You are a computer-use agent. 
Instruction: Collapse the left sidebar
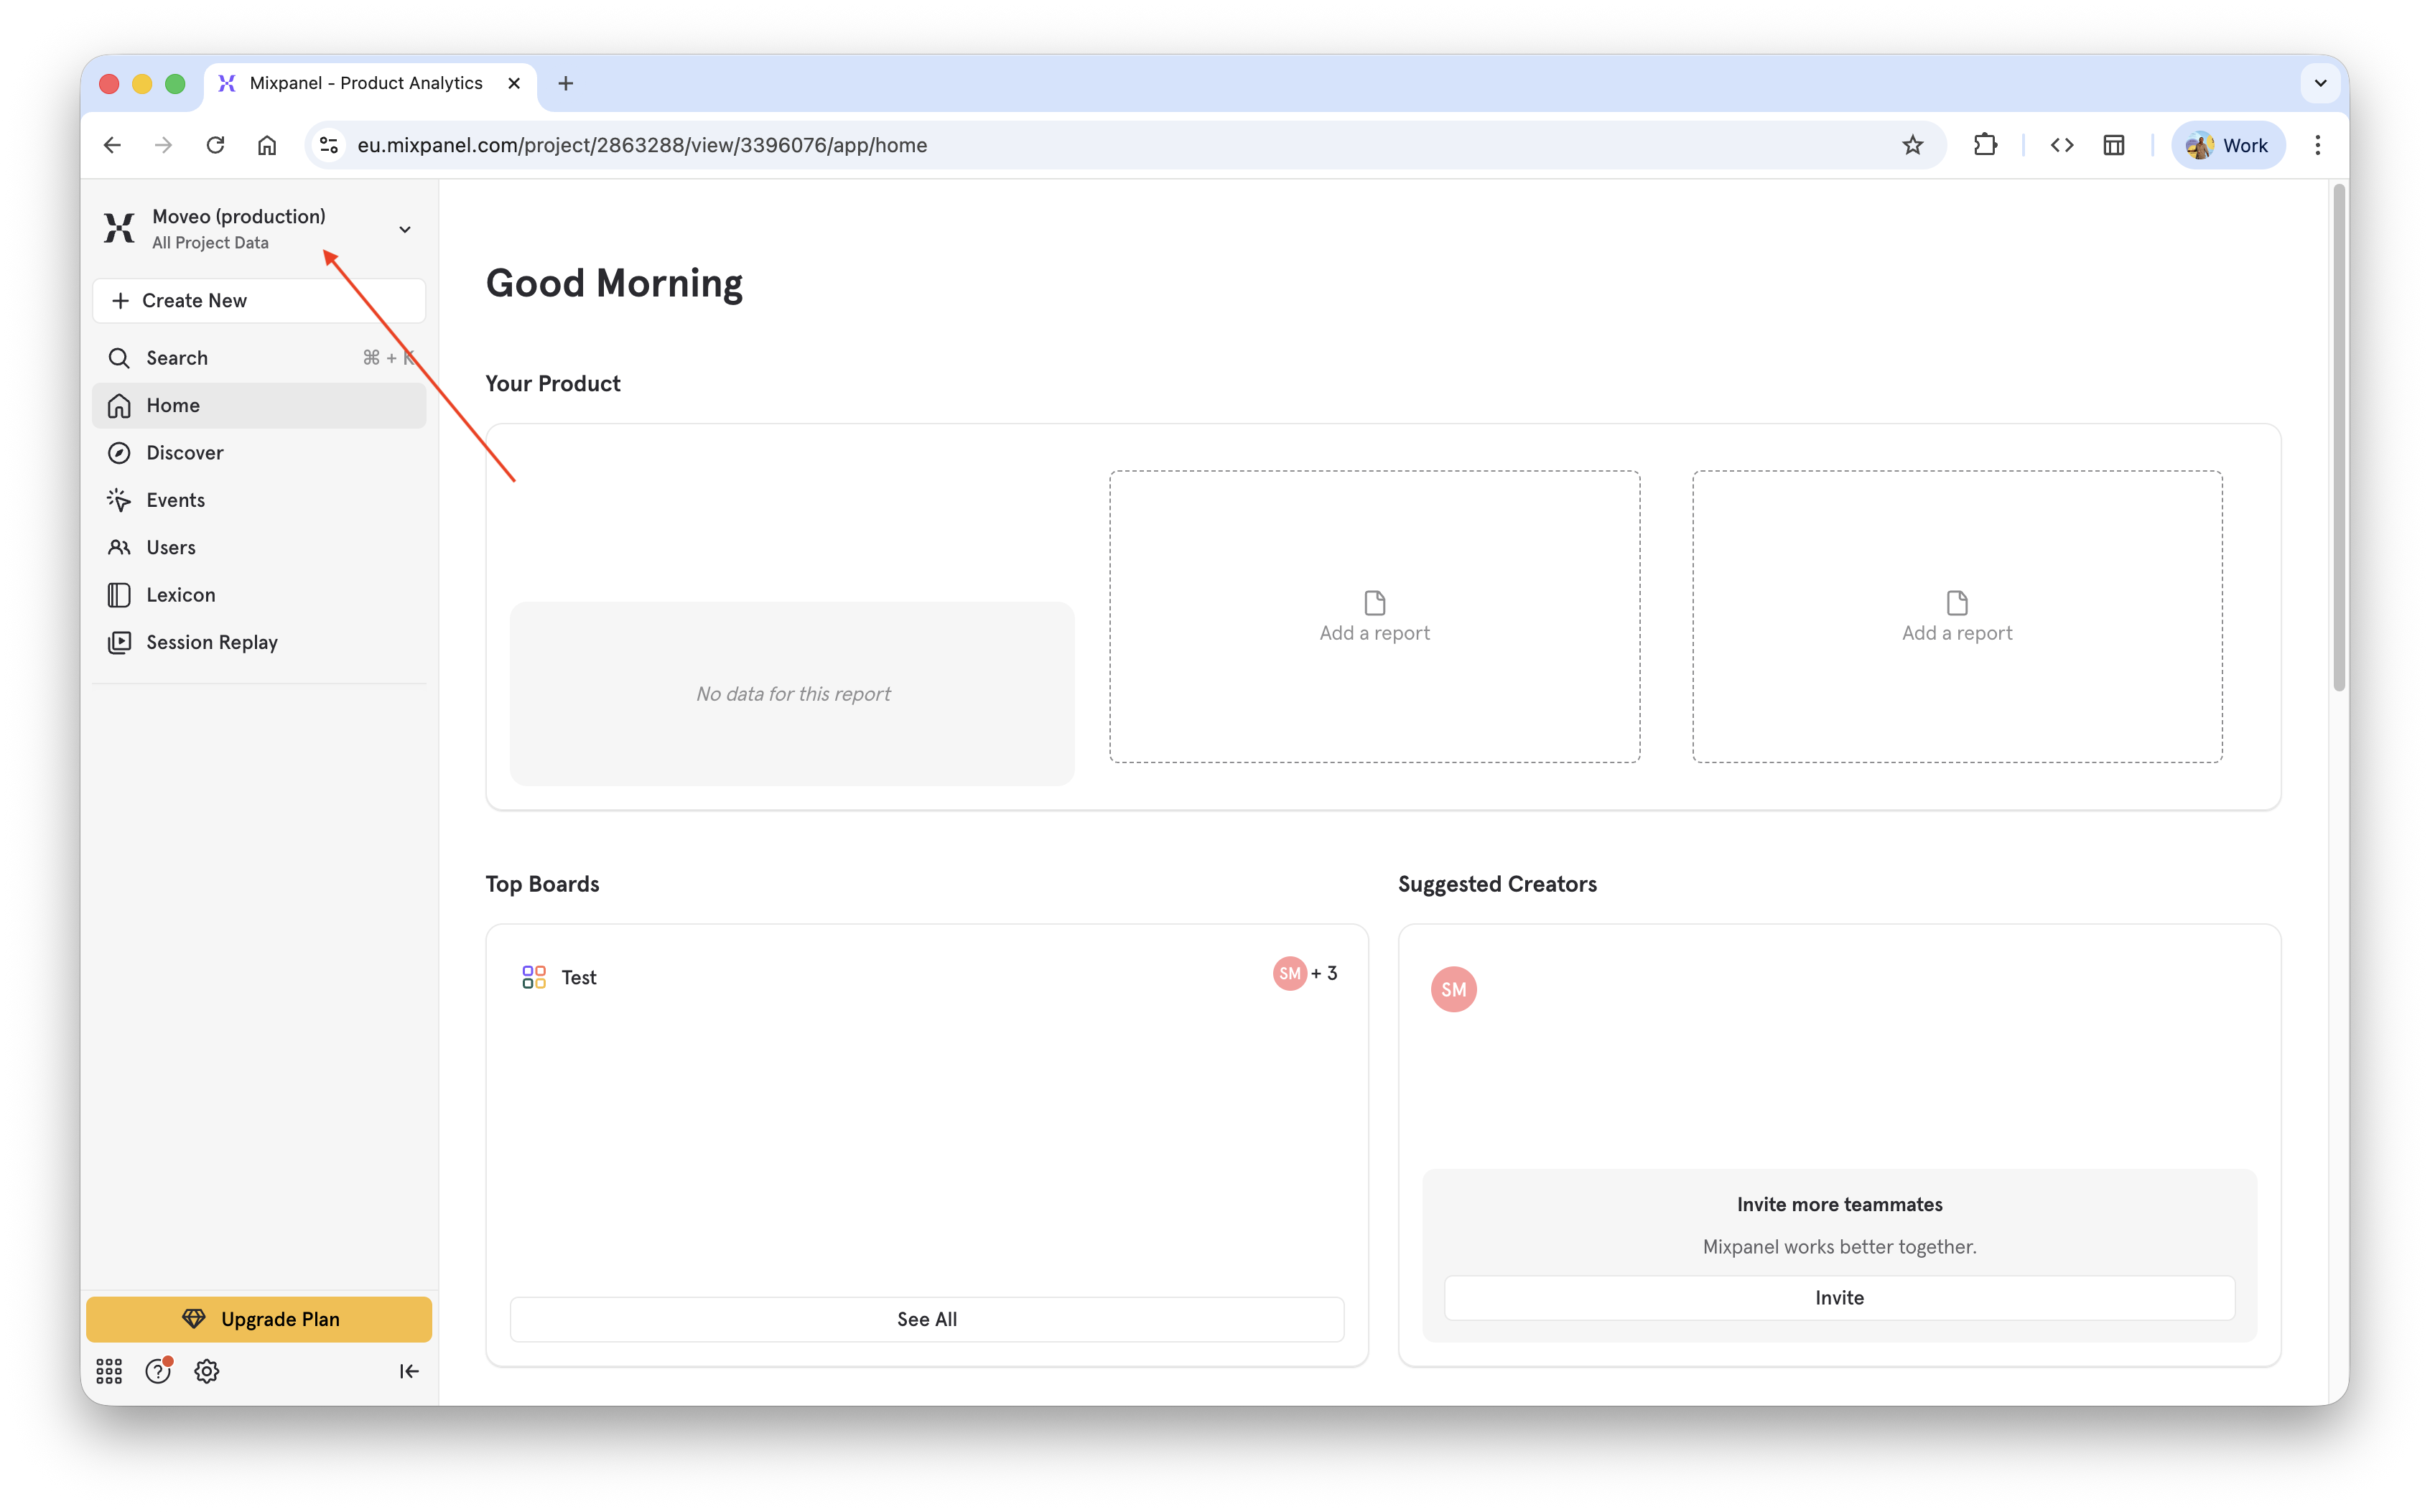click(409, 1371)
